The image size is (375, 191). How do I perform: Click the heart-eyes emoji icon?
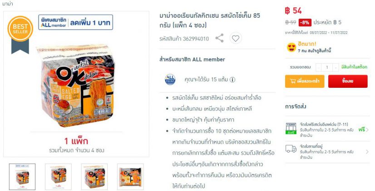pos(291,47)
